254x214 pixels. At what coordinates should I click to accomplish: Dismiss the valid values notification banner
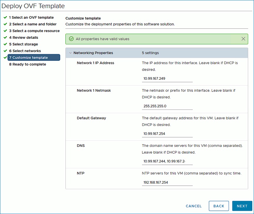243,39
